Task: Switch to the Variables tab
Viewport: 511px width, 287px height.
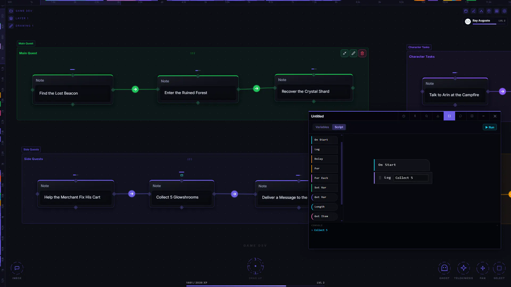Action: click(322, 127)
